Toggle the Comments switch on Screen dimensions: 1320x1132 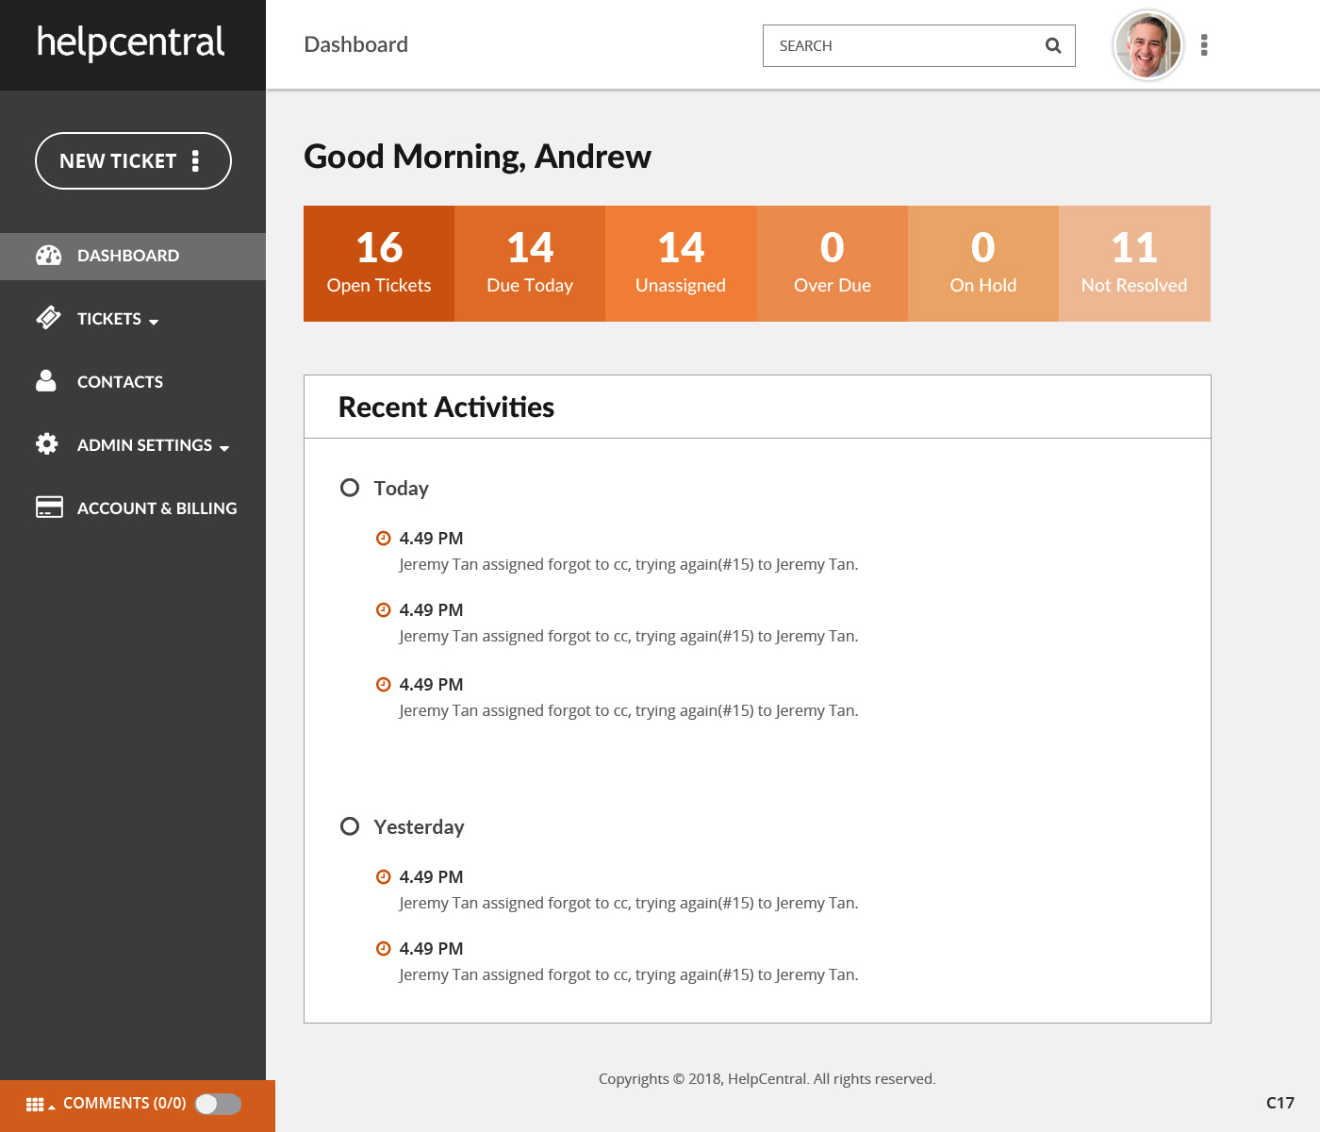(x=218, y=1104)
